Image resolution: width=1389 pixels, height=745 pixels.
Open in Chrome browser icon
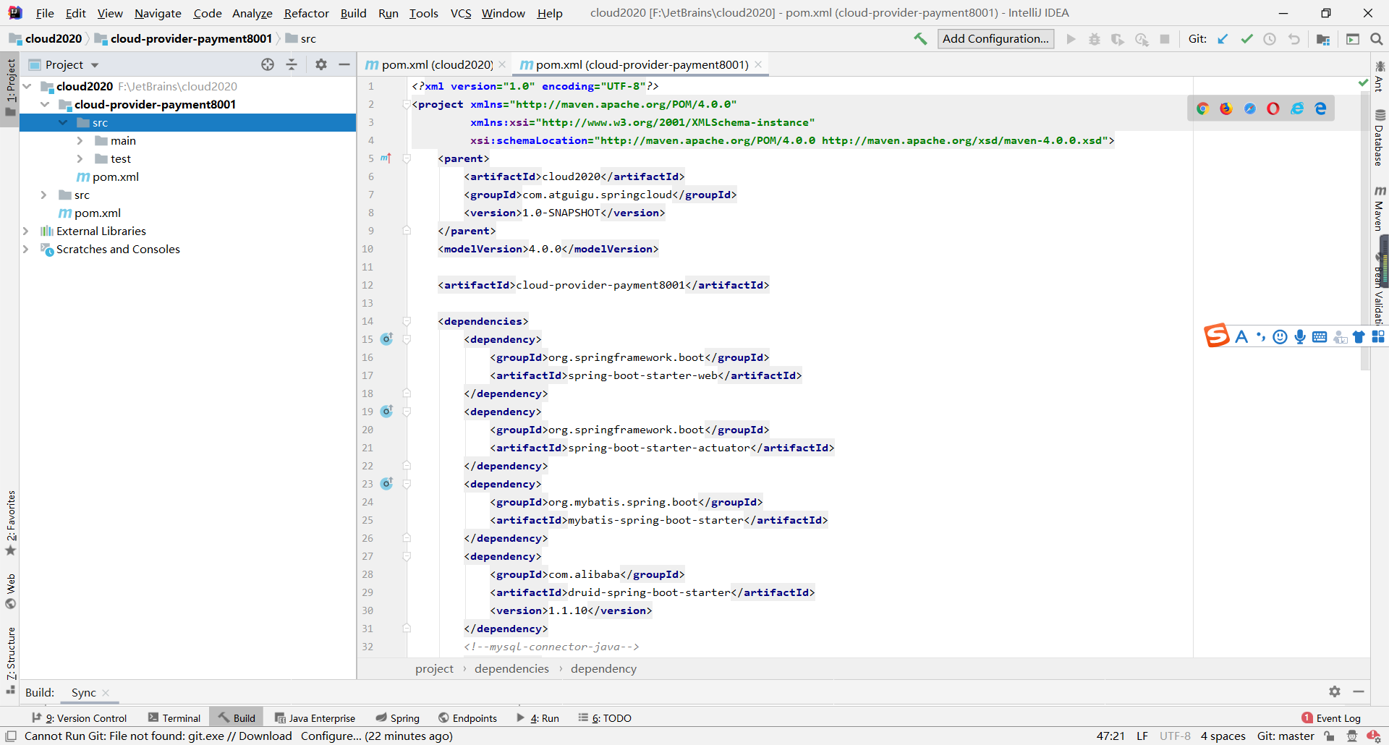pos(1202,108)
